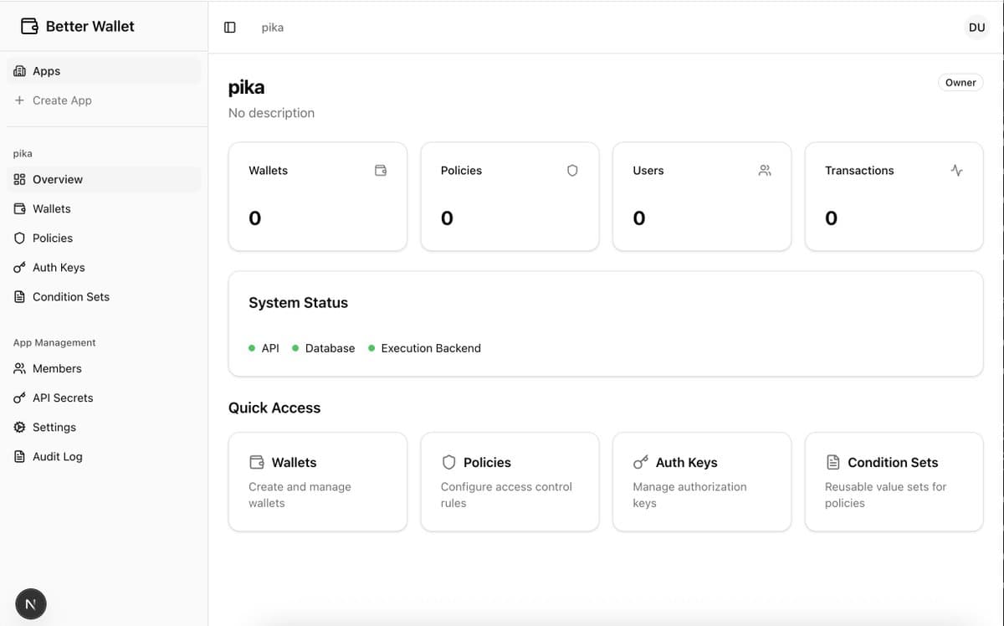
Task: Open Members under App Management
Action: (x=57, y=369)
